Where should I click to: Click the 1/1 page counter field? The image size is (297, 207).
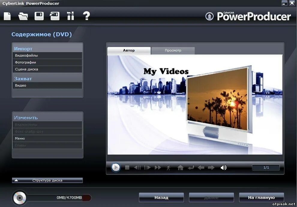click(266, 167)
